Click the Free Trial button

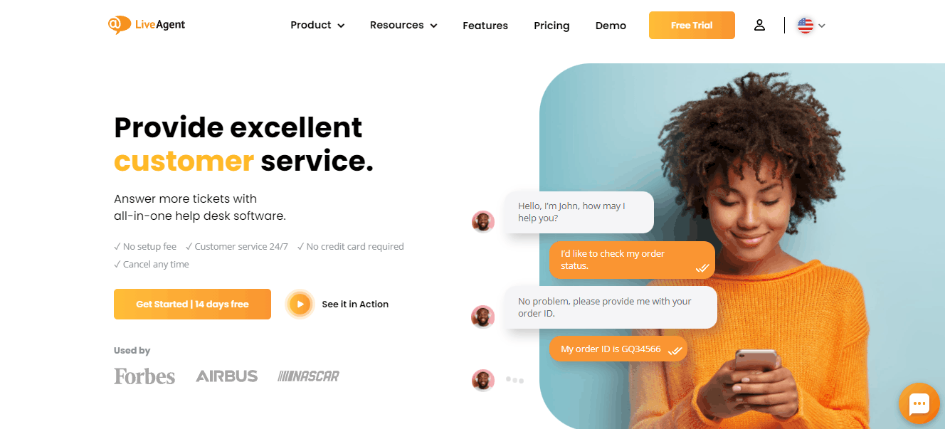(692, 25)
